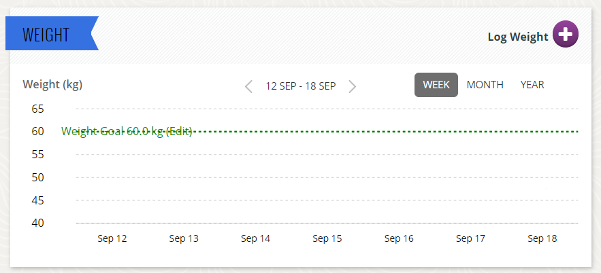The image size is (601, 273).
Task: Go to previous week using left arrow
Action: [x=249, y=86]
